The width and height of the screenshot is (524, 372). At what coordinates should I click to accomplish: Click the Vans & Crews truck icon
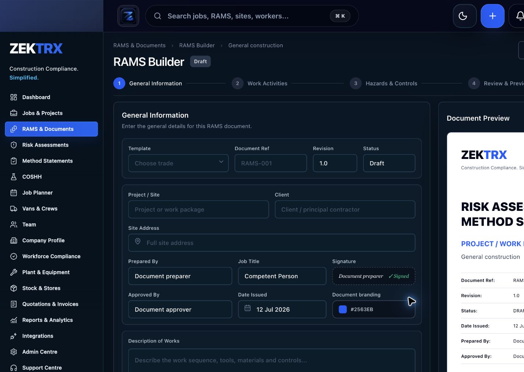[14, 209]
